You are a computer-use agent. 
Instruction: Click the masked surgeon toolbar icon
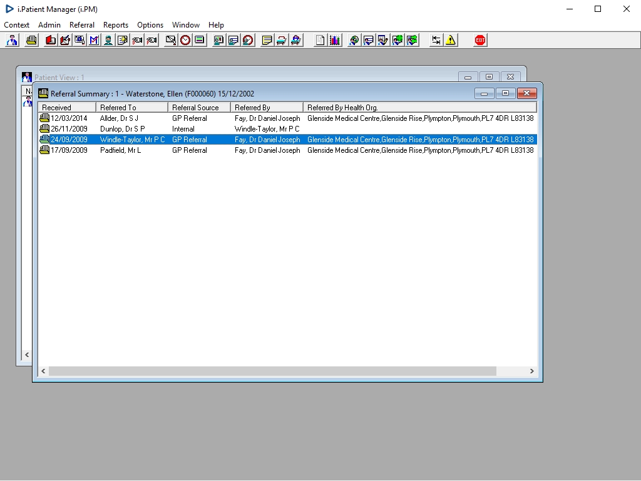coord(108,40)
